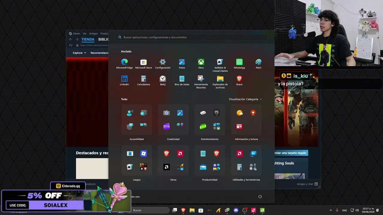Image resolution: width=383 pixels, height=215 pixels.
Task: Open the Steam menu in Steam window
Action: coord(75,33)
